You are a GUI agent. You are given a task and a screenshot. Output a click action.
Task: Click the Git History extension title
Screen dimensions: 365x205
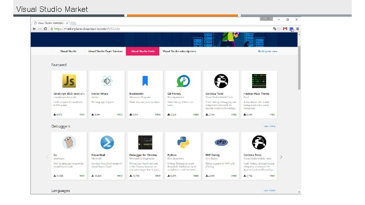tap(174, 94)
